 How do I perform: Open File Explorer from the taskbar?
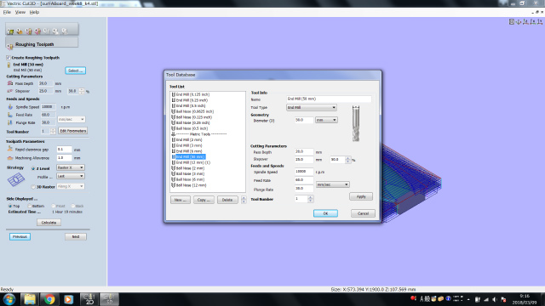30,299
